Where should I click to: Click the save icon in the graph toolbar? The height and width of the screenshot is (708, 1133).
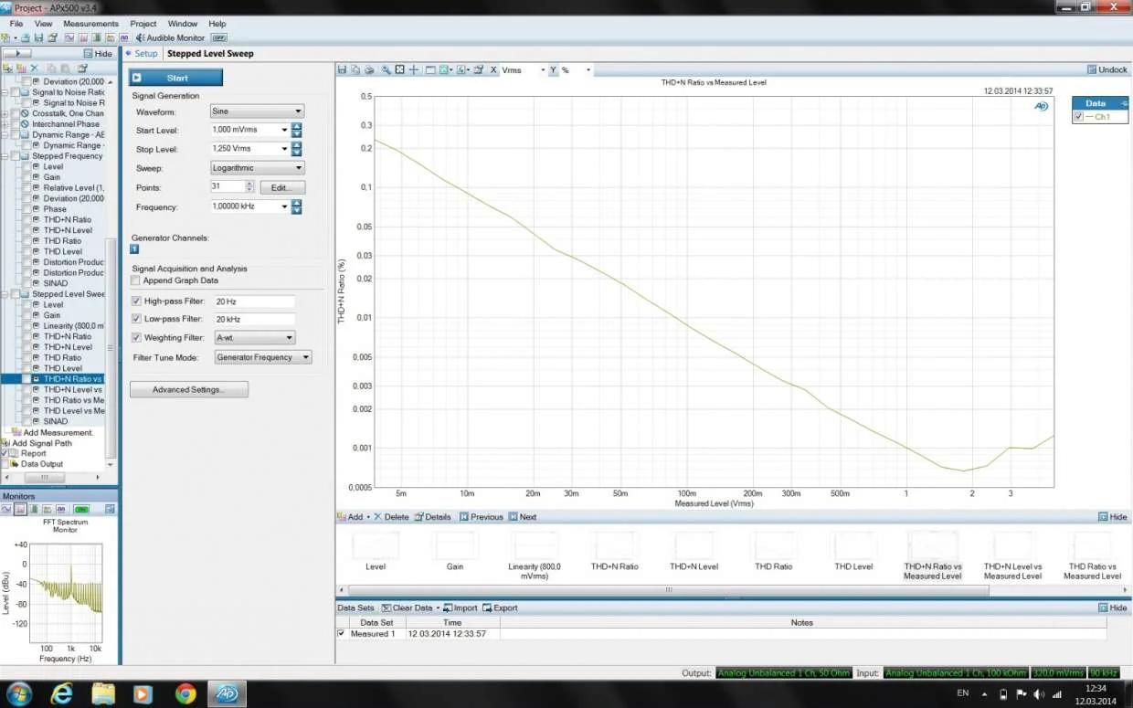342,70
